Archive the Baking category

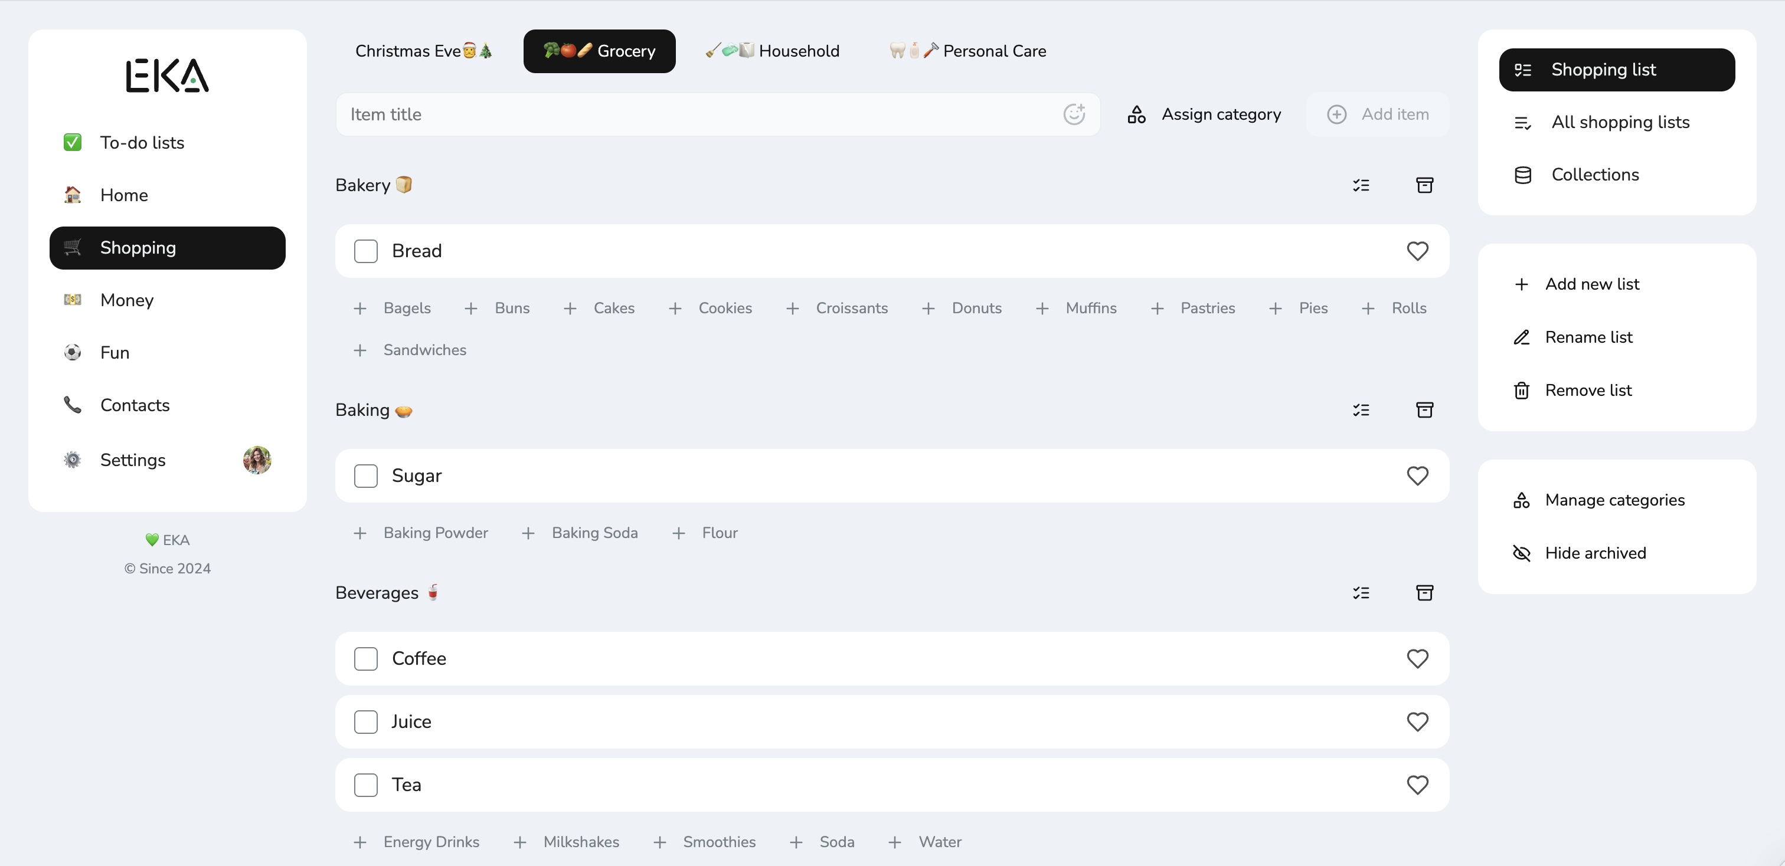click(x=1425, y=410)
